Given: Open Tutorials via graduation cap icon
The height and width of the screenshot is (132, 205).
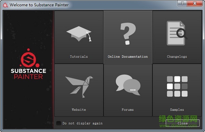Looking at the screenshot, I should [x=79, y=34].
